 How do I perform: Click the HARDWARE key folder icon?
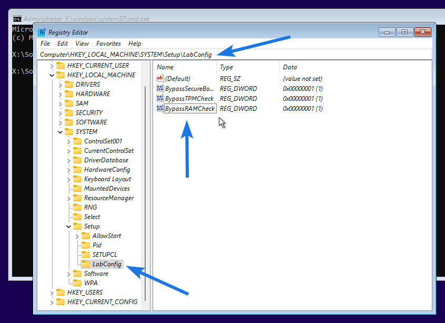coord(68,94)
